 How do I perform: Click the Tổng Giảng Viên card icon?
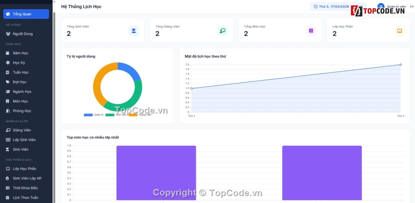222,31
